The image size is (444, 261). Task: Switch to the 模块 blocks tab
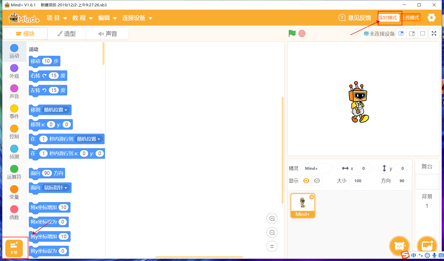[25, 34]
